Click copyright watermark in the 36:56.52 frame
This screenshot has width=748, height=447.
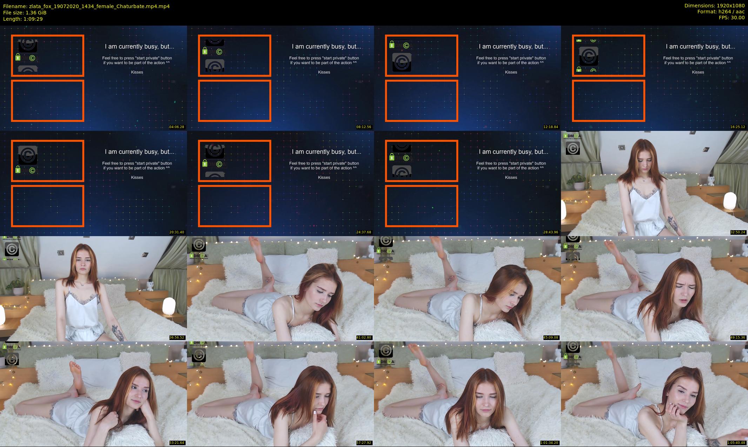[x=12, y=249]
